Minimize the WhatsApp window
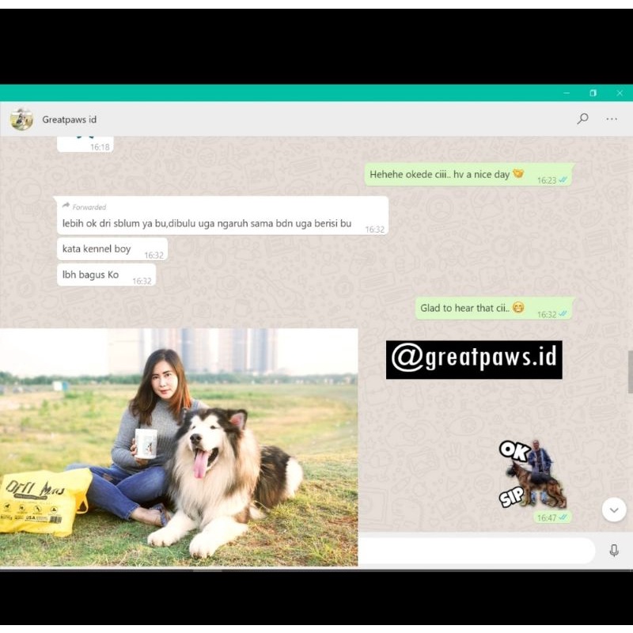Viewport: 633px width, 633px height. point(567,93)
